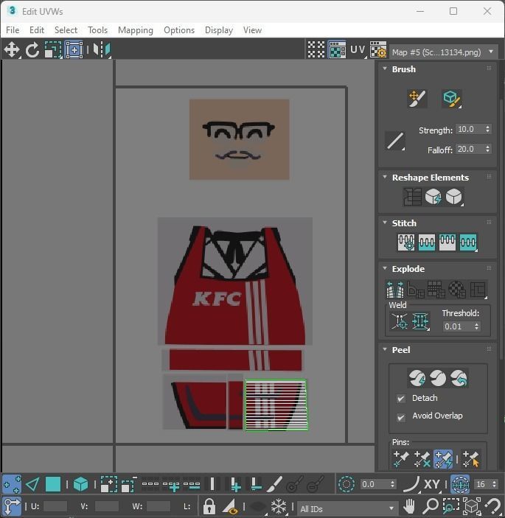Adjust the Falloff spinner arrows
505x518 pixels.
click(488, 149)
